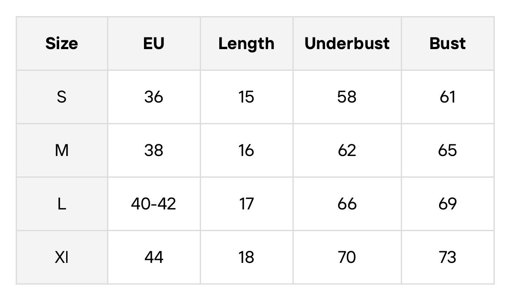The image size is (510, 302).
Task: Select EU value 40-42
Action: (x=154, y=204)
